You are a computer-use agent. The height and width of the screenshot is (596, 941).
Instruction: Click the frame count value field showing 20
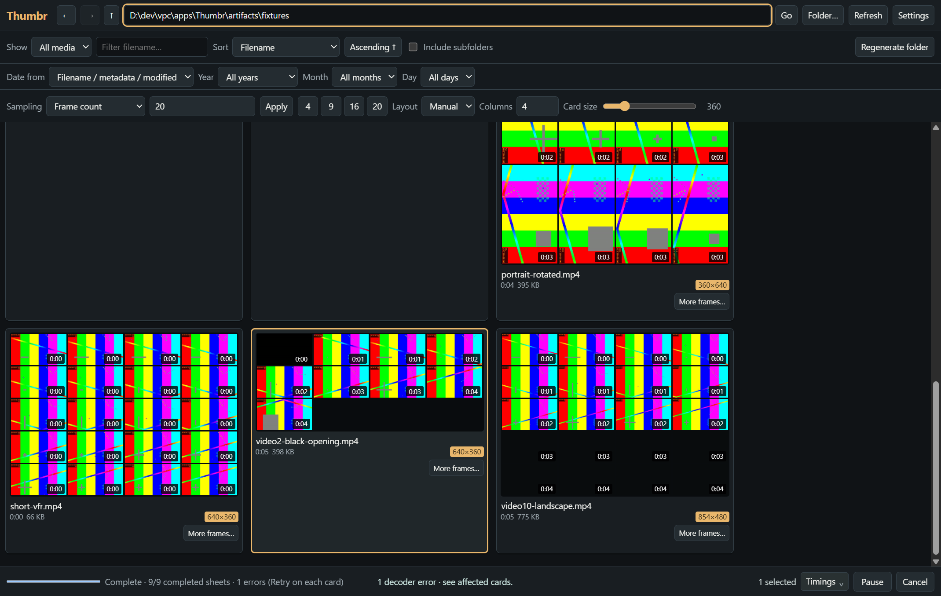coord(202,106)
